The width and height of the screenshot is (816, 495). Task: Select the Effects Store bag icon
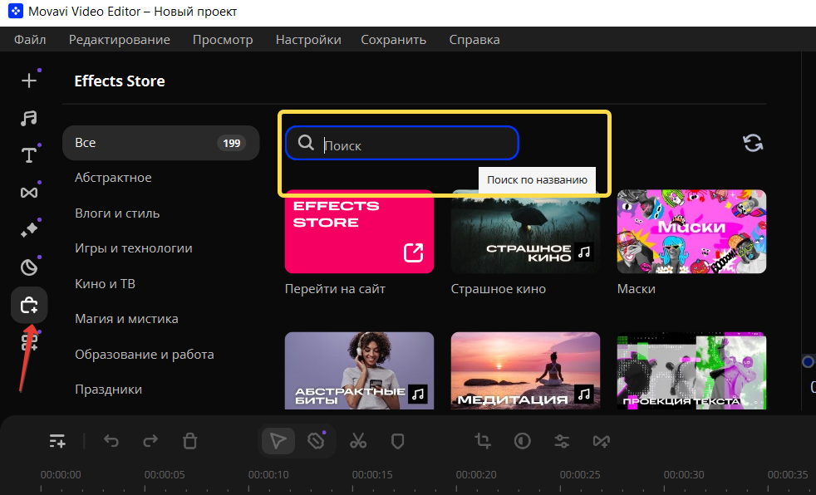[29, 305]
